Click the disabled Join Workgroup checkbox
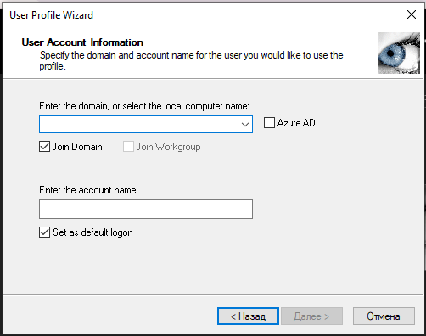The width and height of the screenshot is (426, 336). (x=128, y=147)
